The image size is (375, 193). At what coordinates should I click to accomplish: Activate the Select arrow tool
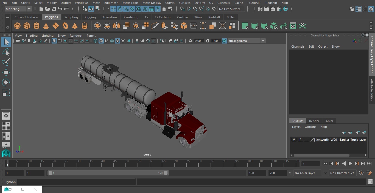pyautogui.click(x=6, y=42)
